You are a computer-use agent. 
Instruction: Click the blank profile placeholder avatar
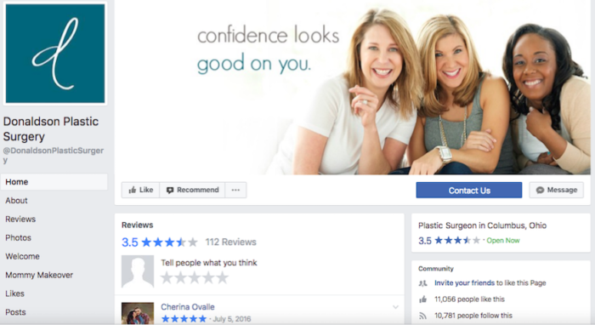[138, 271]
